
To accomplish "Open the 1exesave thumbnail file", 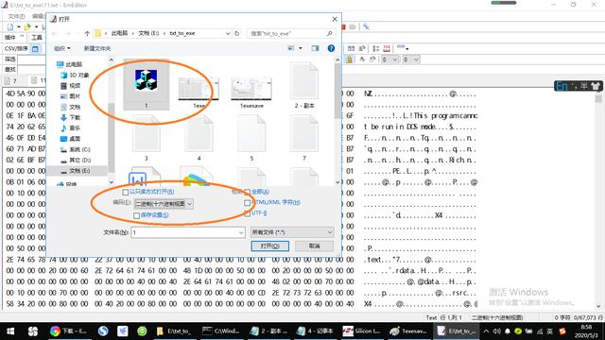I will (x=251, y=93).
